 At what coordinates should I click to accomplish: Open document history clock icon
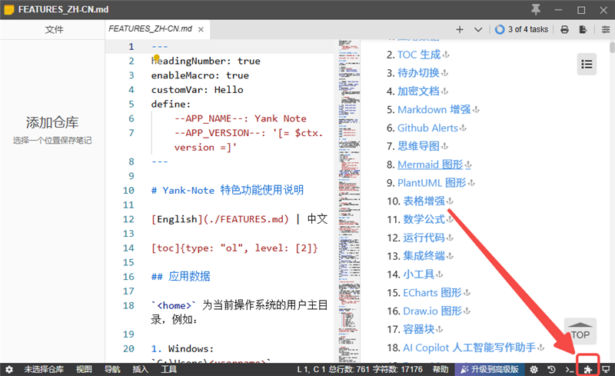[x=551, y=369]
